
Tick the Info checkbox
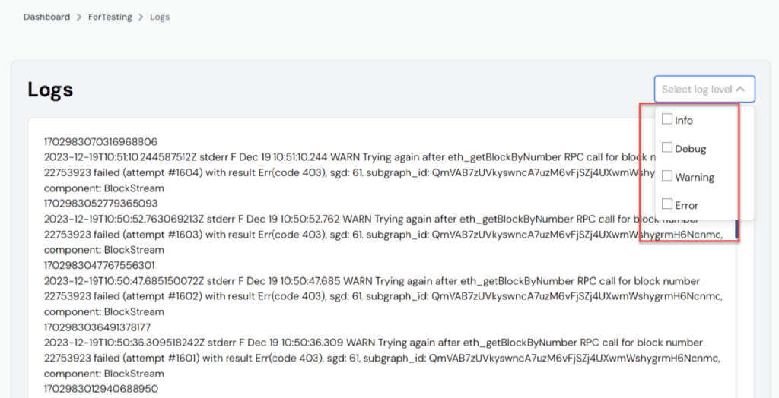tap(667, 119)
